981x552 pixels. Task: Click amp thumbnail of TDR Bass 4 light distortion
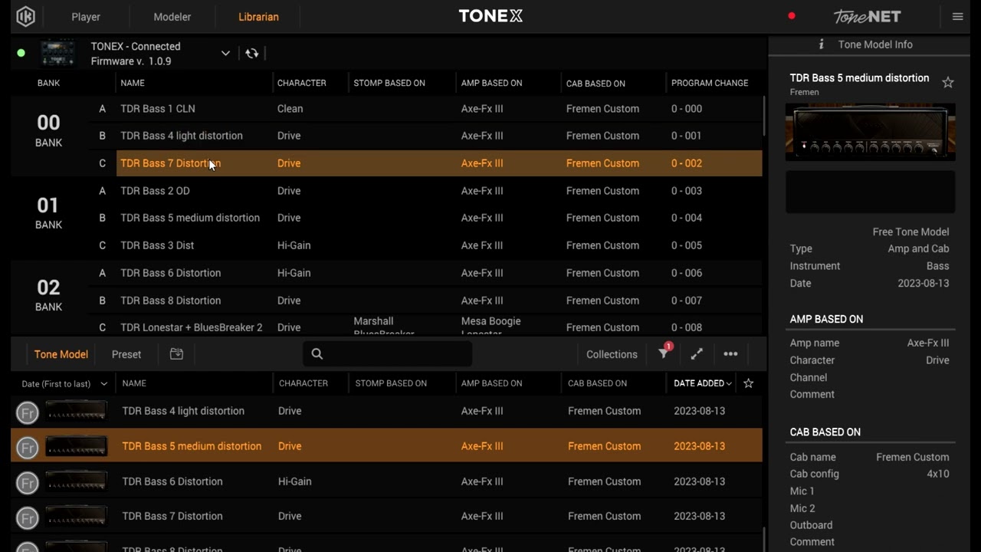pyautogui.click(x=76, y=412)
